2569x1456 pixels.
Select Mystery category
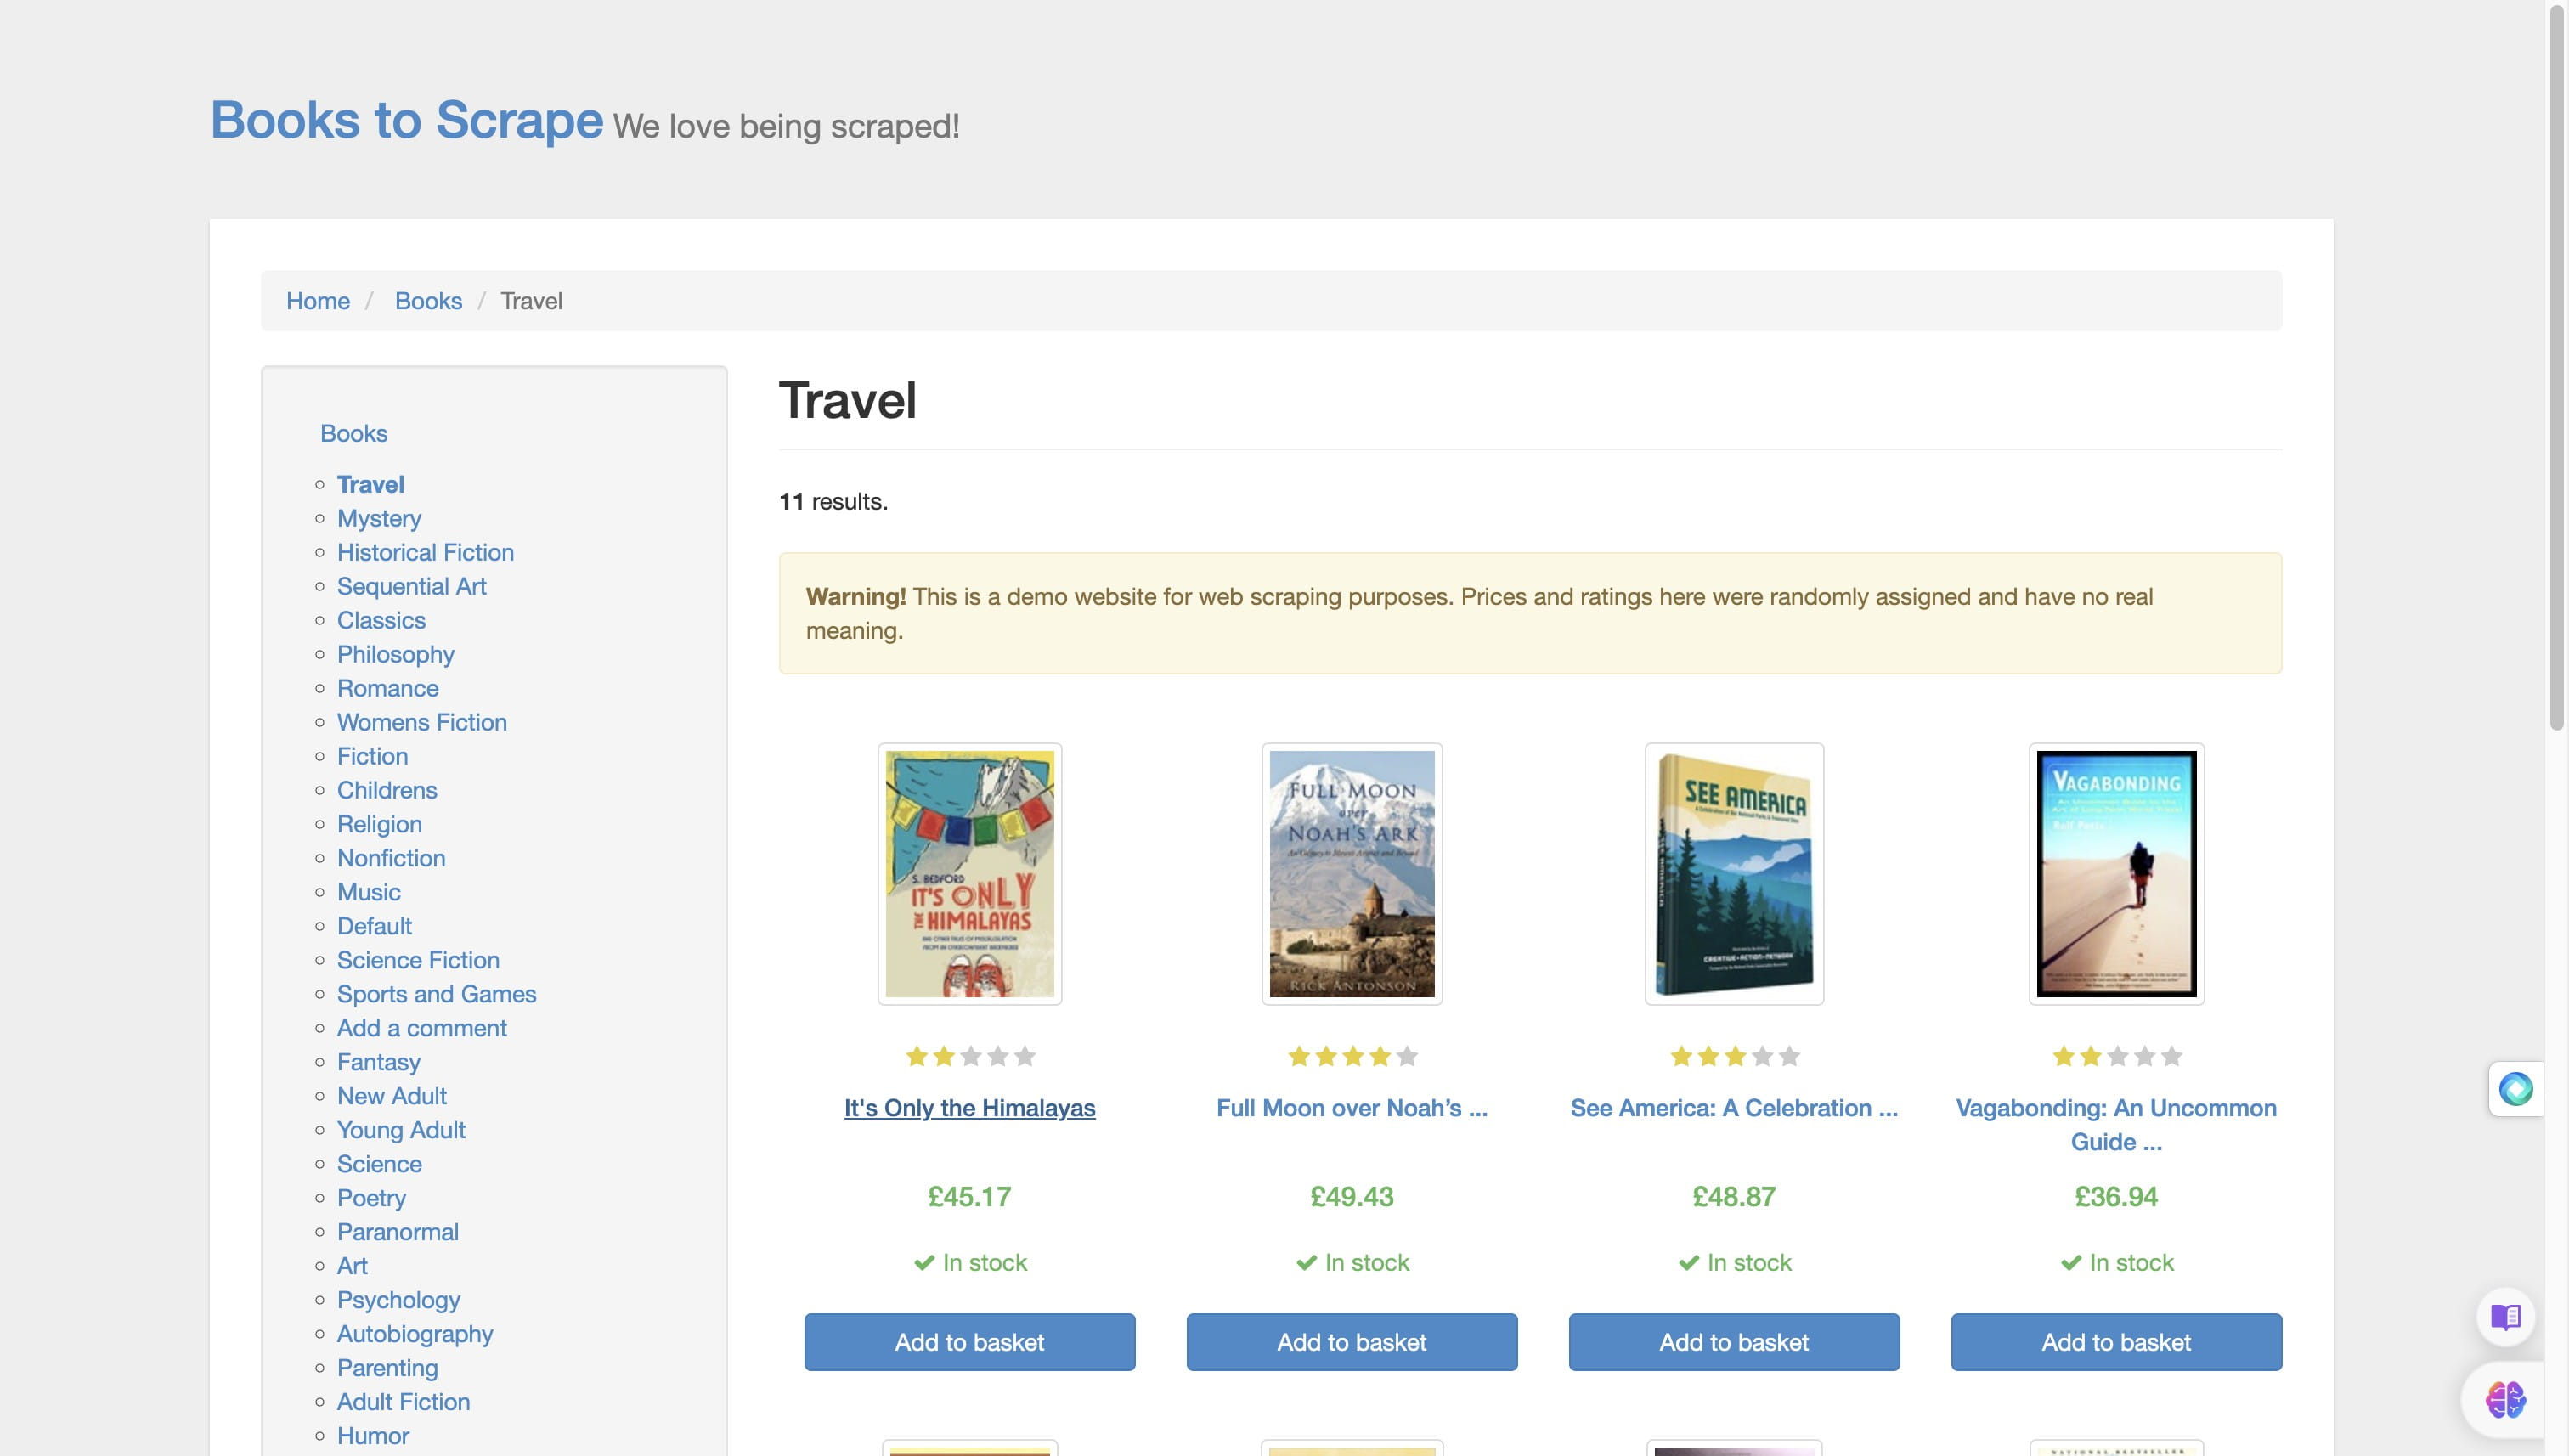coord(379,518)
